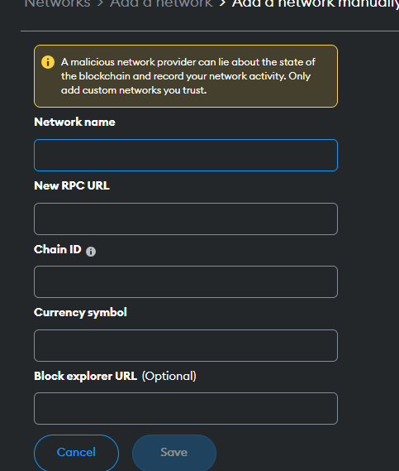This screenshot has height=471, width=399.
Task: Open the Add a network breadcrumb
Action: point(161,3)
